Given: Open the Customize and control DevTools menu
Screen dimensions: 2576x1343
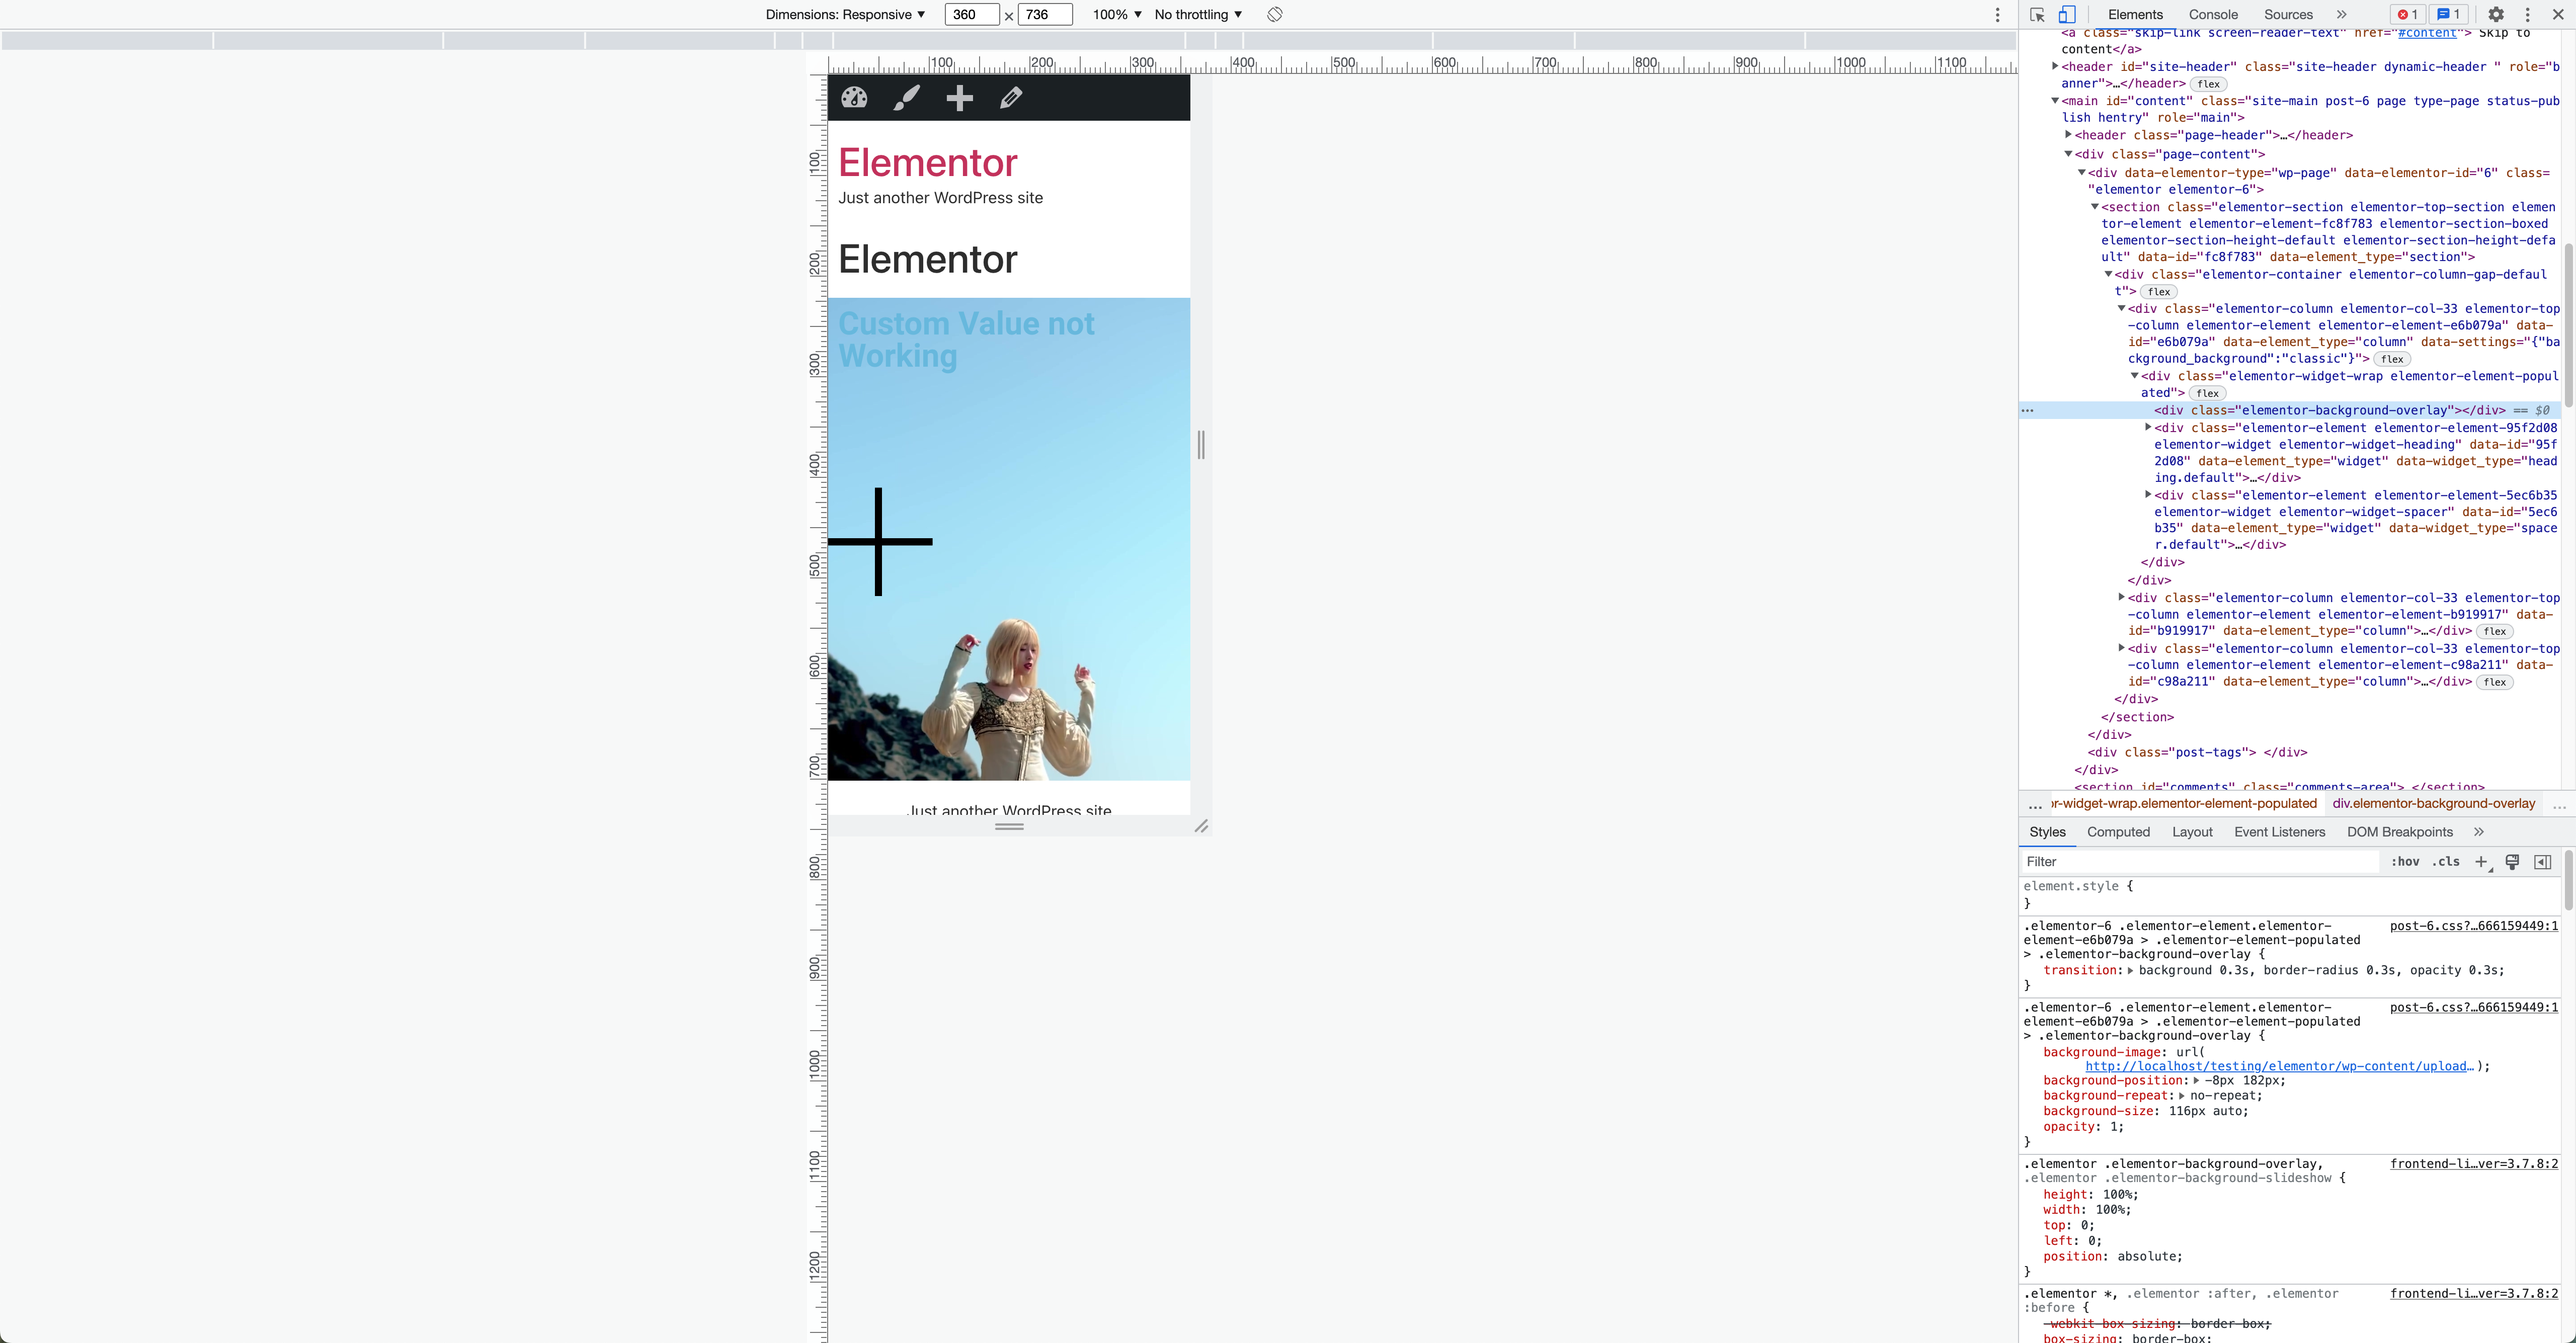Looking at the screenshot, I should point(2528,14).
